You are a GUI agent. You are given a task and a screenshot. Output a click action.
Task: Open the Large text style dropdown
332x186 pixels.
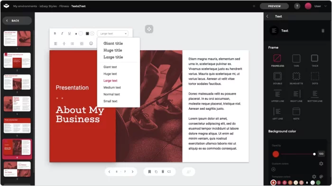click(113, 34)
